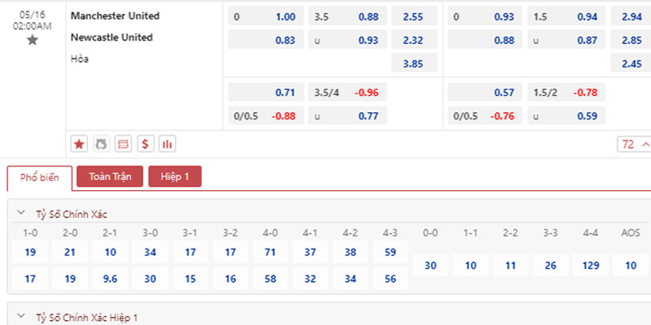Open the Manchester United team name
651x325 pixels.
115,15
